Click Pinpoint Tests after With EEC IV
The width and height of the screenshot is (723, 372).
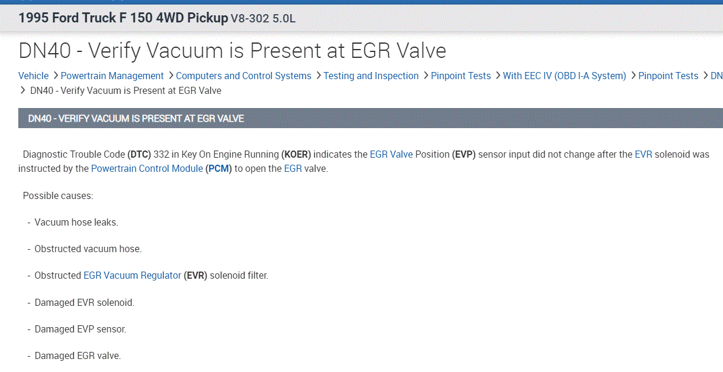coord(668,76)
